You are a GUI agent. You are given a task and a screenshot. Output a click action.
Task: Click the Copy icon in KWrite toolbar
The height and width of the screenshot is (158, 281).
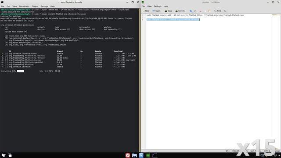pos(205,11)
